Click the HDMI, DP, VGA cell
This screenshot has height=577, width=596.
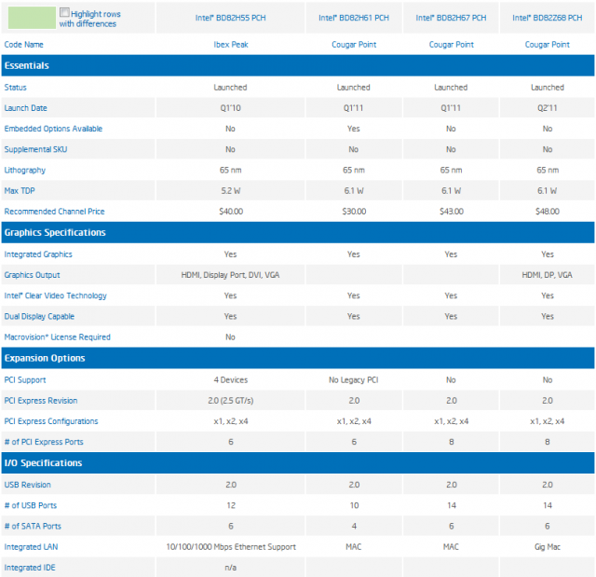point(547,275)
